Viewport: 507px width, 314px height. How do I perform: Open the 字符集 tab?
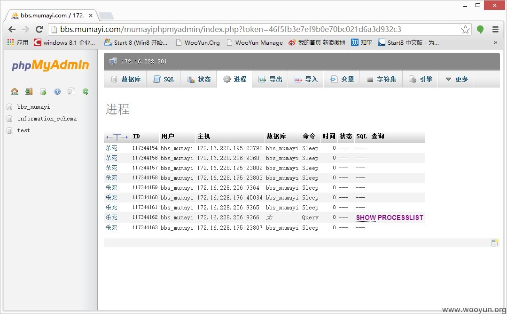tap(381, 79)
